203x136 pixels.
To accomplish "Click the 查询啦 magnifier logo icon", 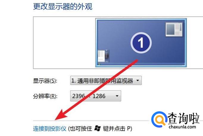I will point(159,119).
